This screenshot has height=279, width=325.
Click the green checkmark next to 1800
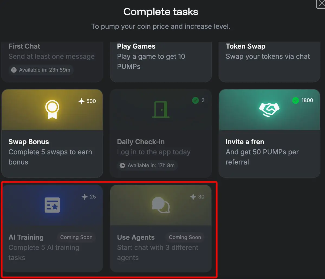tap(295, 100)
